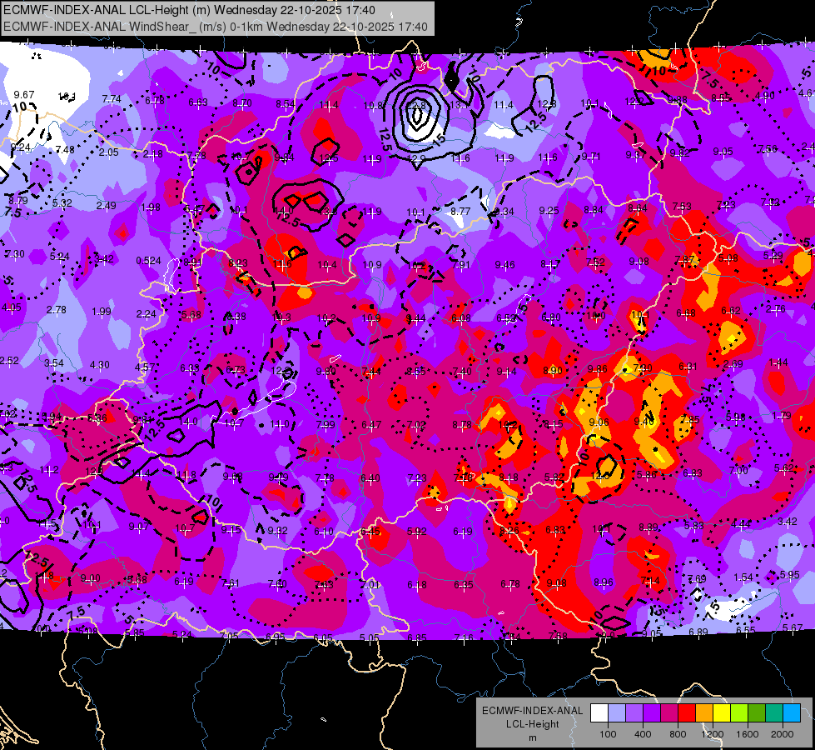
Task: Click the wind shear value '6.08'
Action: (461, 318)
